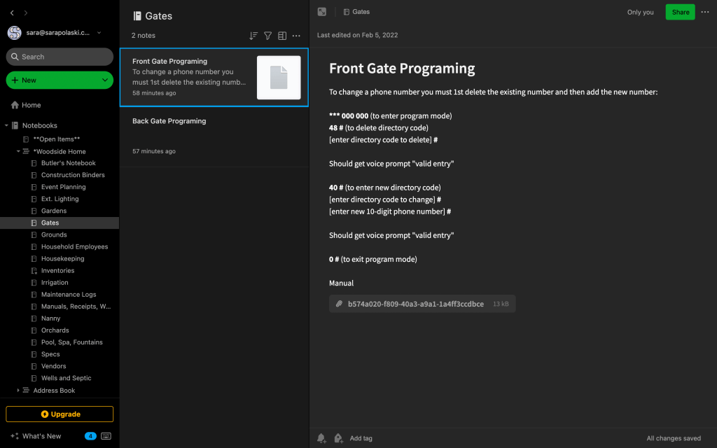This screenshot has height=448, width=717.
Task: Go back with navigation arrow
Action: point(12,13)
